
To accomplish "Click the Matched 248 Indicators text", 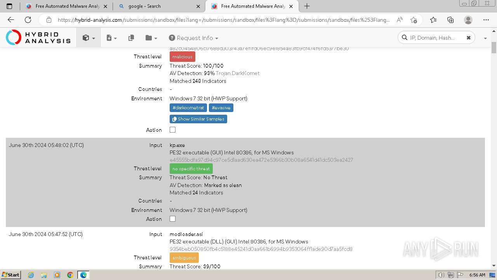I will click(198, 81).
